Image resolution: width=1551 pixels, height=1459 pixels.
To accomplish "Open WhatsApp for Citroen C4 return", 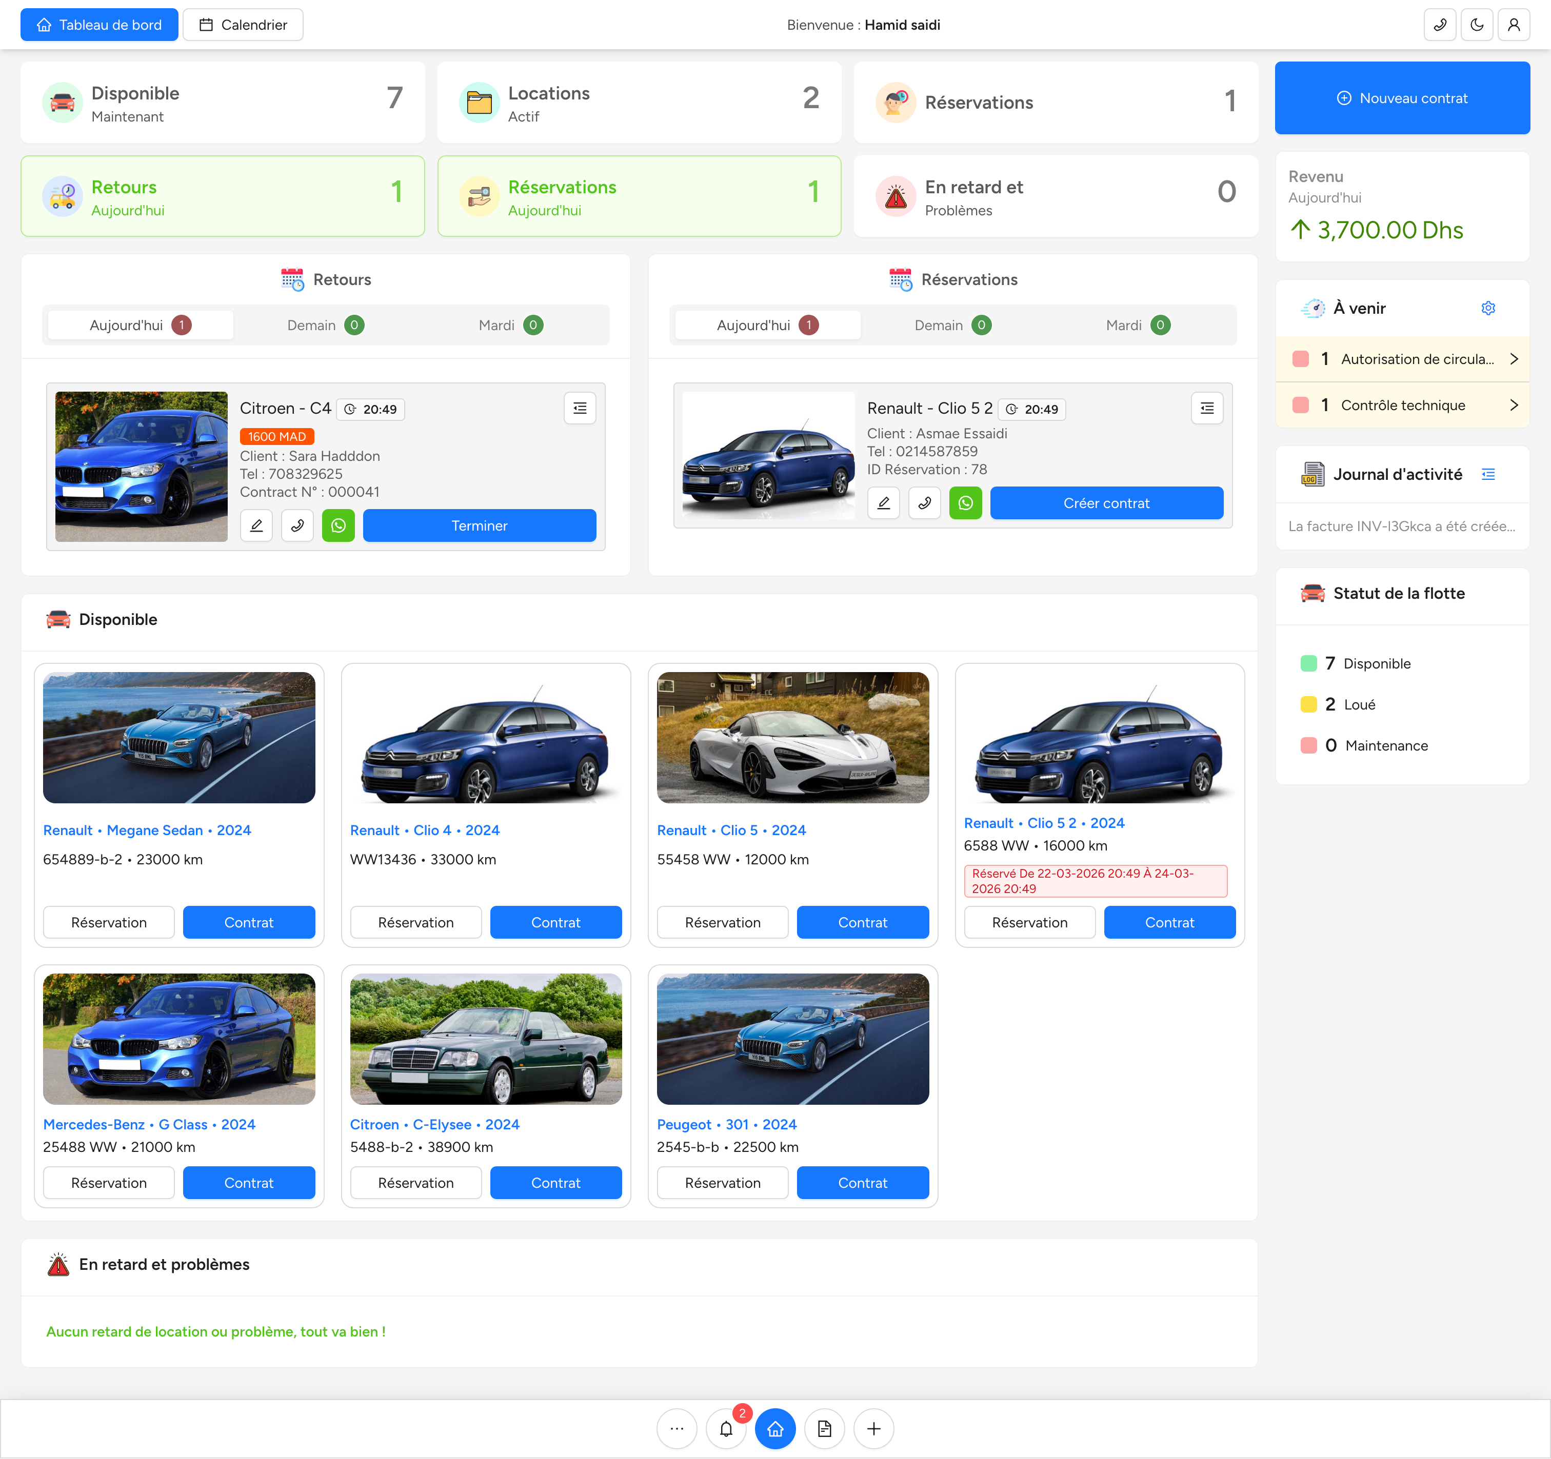I will (x=339, y=525).
